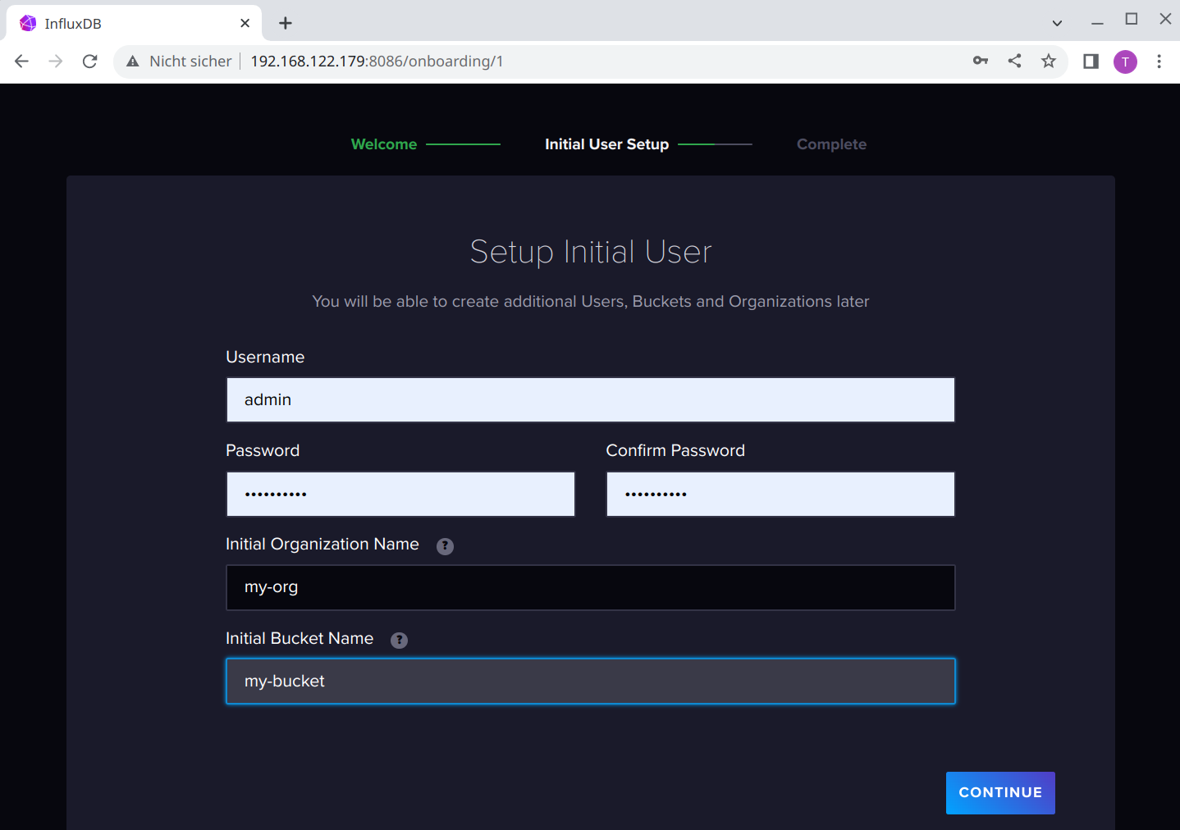Click the 'Password' field label
Screen dimensions: 1180x830
coord(263,450)
